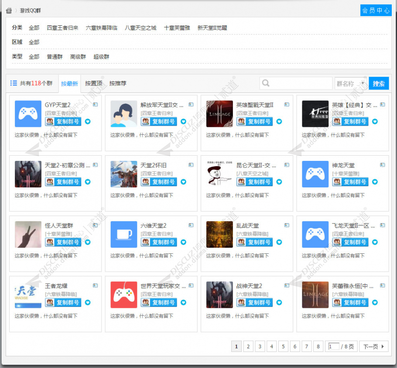
Task: Select 全部 in the 分类 row
Action: (34, 28)
